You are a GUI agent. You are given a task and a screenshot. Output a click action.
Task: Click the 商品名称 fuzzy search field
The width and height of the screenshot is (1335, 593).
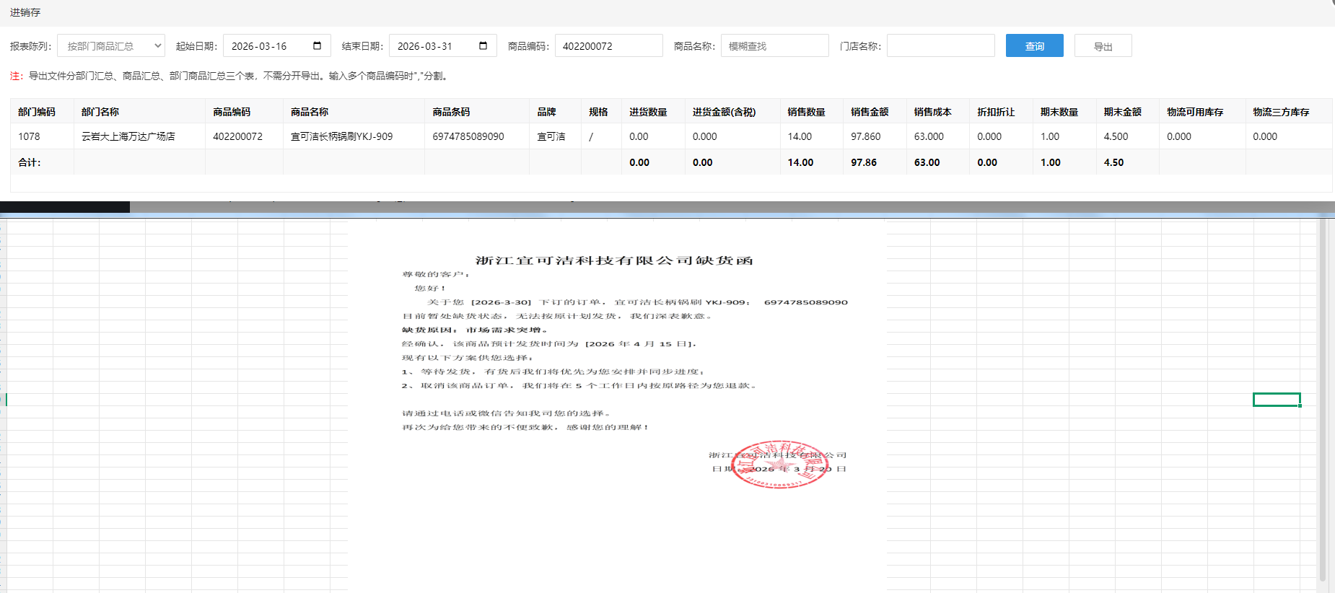774,46
